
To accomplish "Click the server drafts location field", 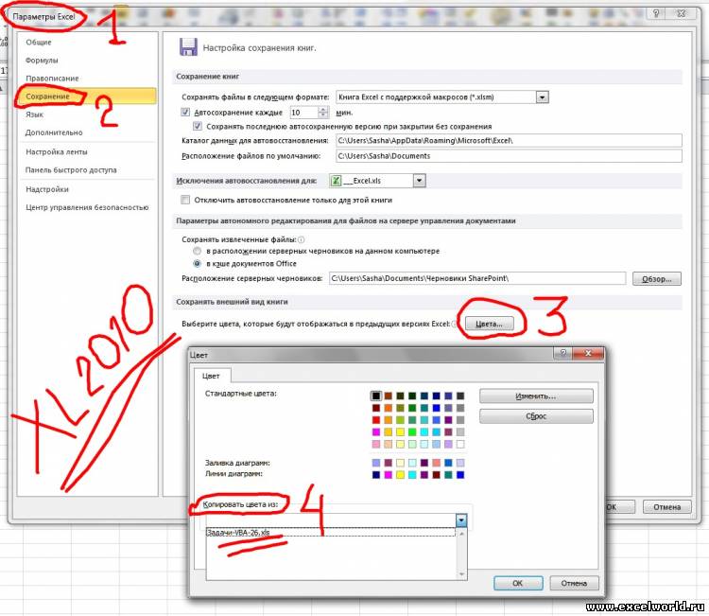I will point(477,278).
